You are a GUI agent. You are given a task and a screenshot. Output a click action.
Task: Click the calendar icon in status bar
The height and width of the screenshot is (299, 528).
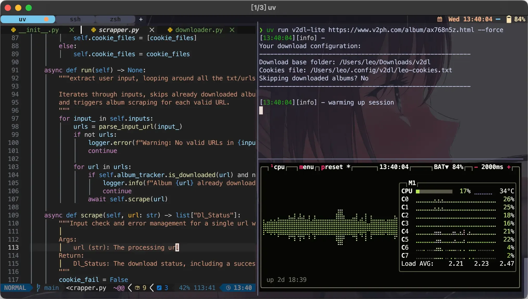[x=440, y=19]
